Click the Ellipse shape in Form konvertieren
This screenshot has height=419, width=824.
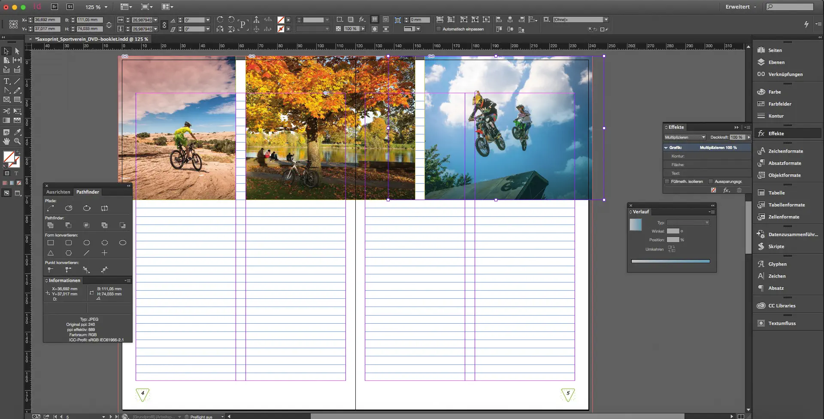(x=122, y=243)
